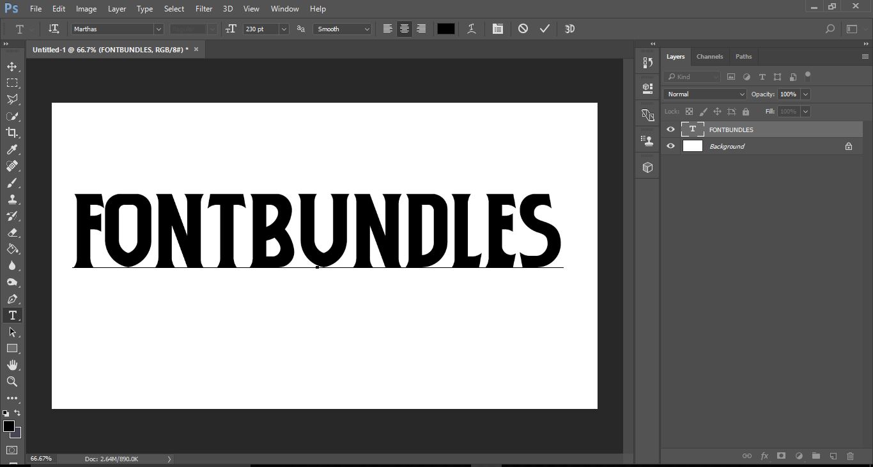The image size is (873, 467).
Task: Commit the text edit with the checkmark
Action: pyautogui.click(x=545, y=28)
